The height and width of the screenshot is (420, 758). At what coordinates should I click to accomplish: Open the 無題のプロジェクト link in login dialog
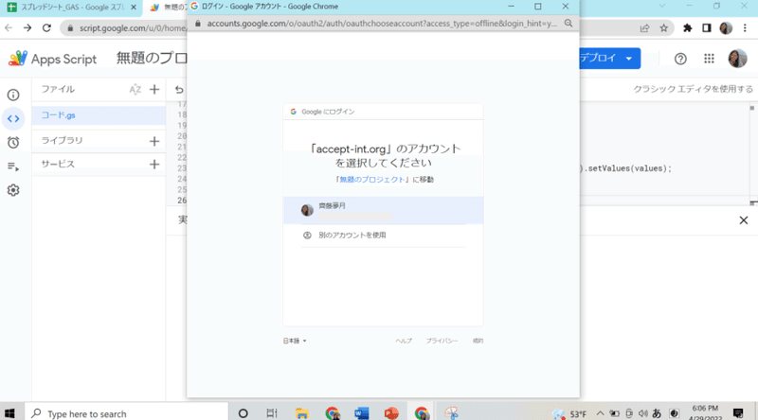click(371, 180)
